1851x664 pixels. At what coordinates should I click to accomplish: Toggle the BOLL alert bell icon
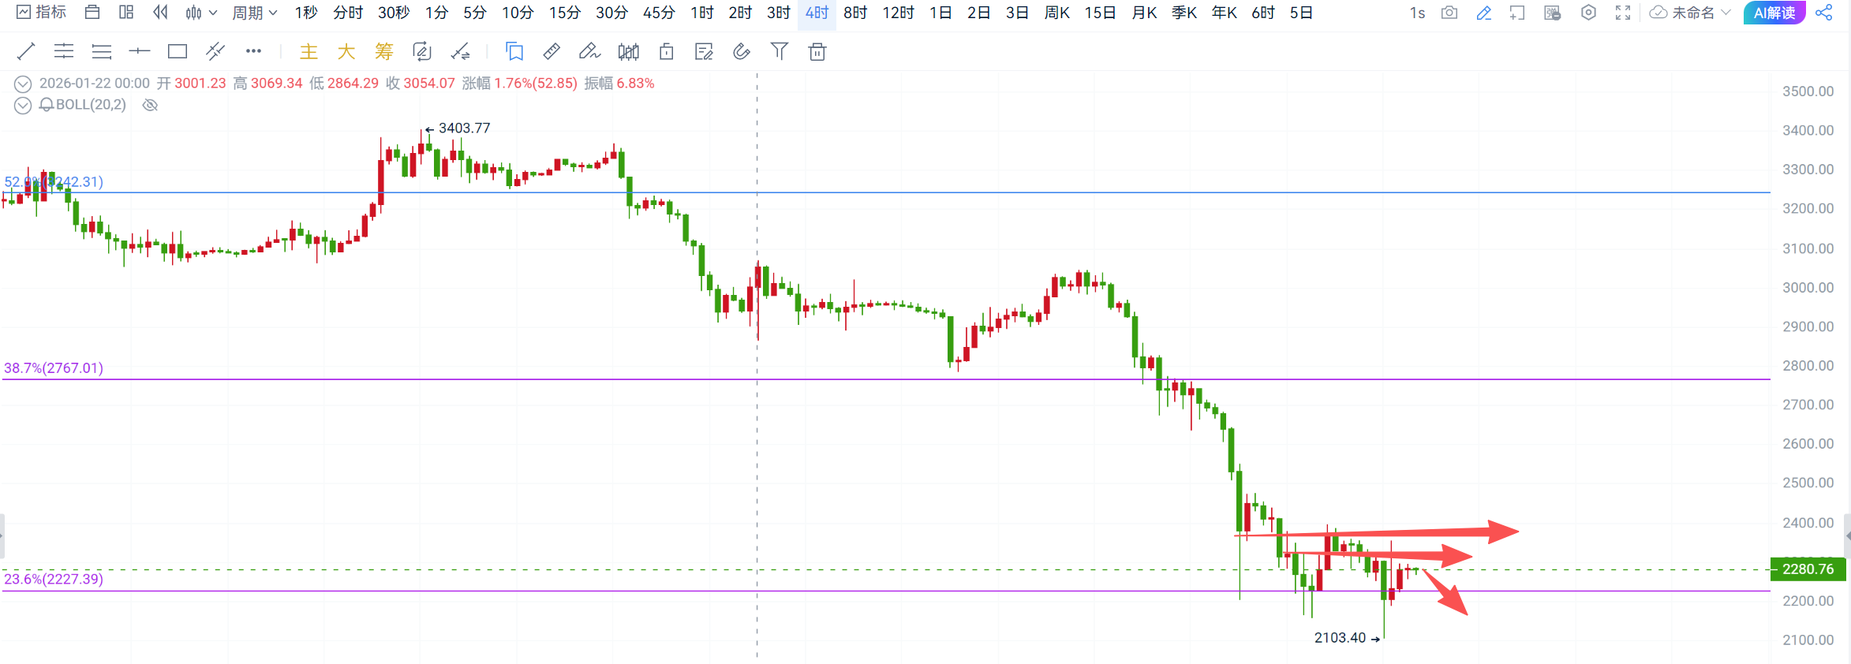tap(47, 105)
